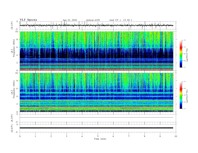Click the "8" kHz tick on ch.1 frequency axis

coord(17,39)
